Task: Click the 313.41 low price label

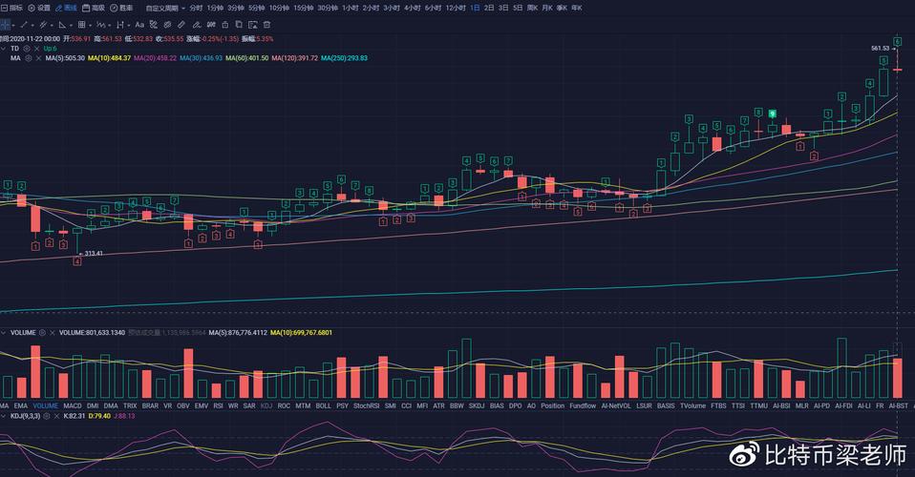Action: (94, 254)
